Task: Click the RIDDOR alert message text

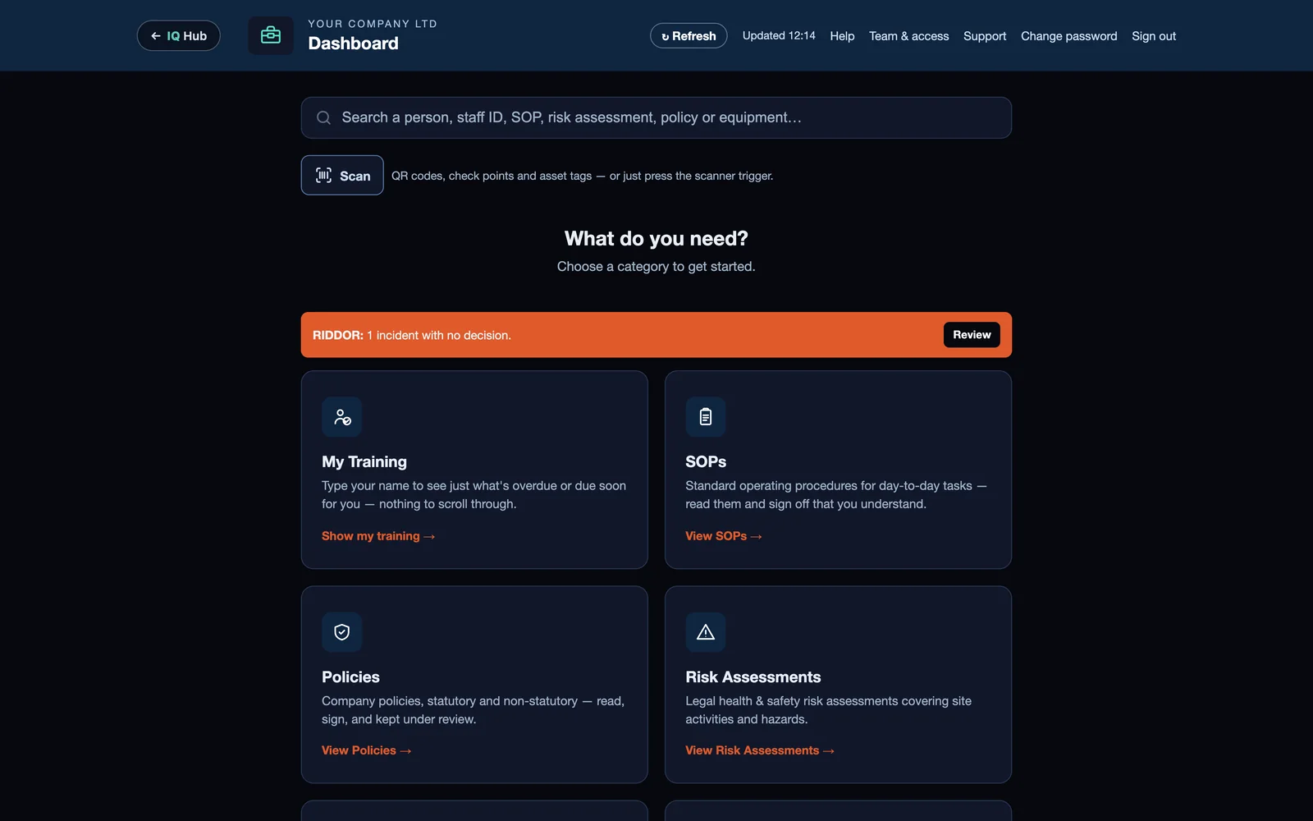Action: [x=412, y=335]
